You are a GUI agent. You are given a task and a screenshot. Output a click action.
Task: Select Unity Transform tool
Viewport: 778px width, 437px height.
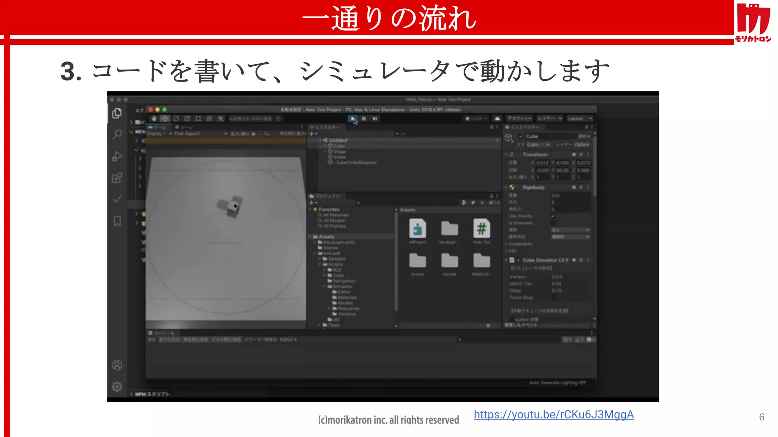(209, 119)
